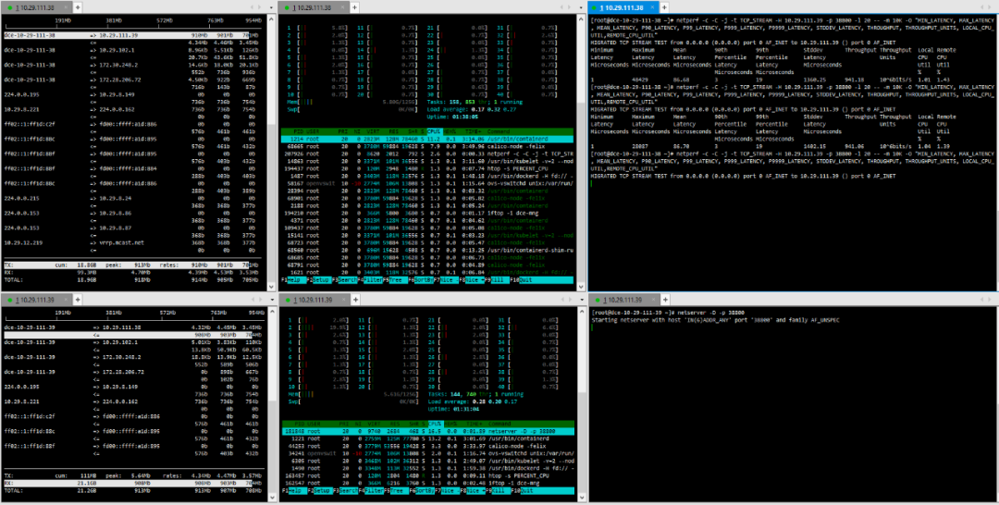
Task: Add a new tab in the netperf 10.29.111.38 pane
Action: pos(664,7)
